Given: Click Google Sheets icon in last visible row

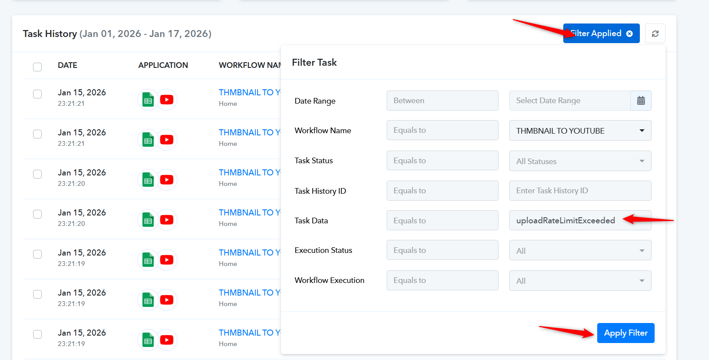Looking at the screenshot, I should coord(148,340).
